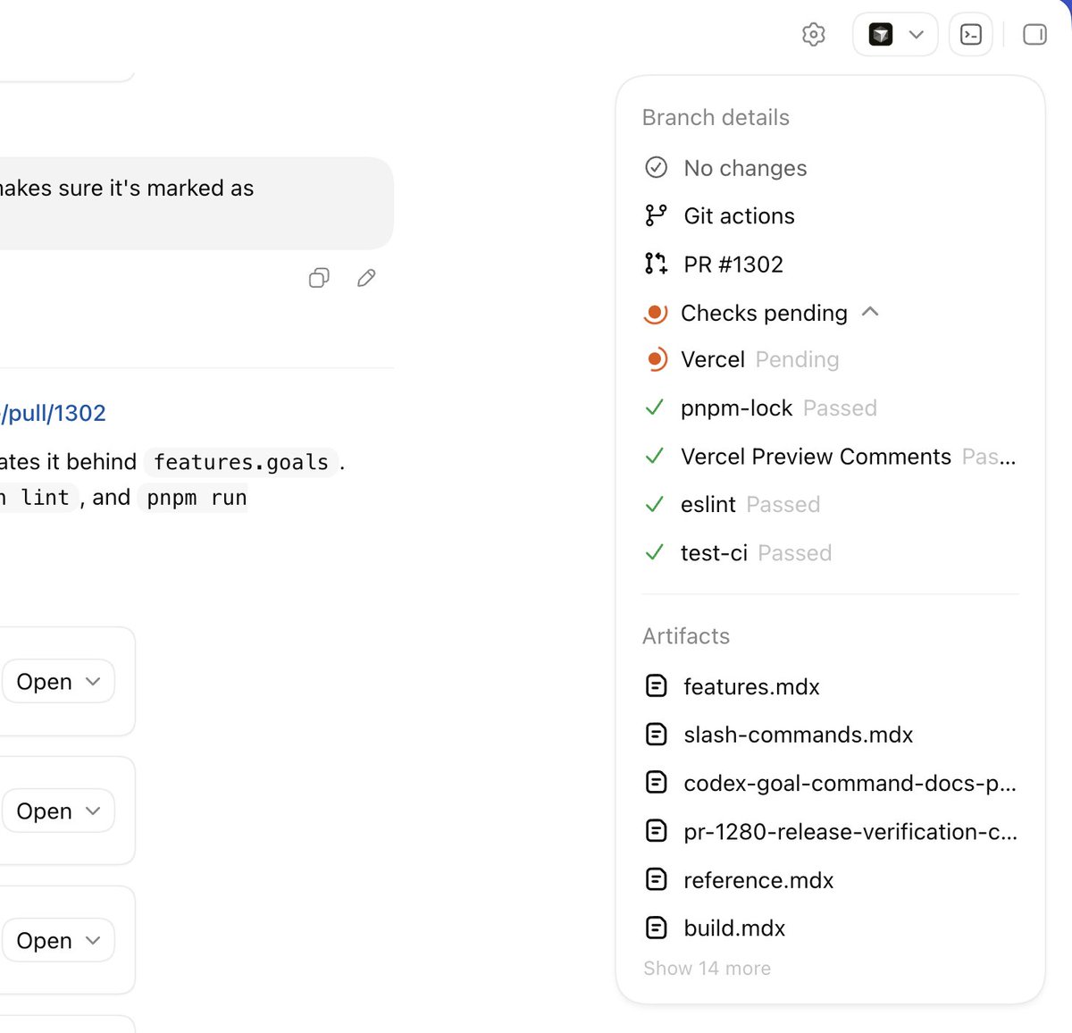Click the eslint passed checkmark icon
The height and width of the screenshot is (1033, 1072).
point(654,504)
